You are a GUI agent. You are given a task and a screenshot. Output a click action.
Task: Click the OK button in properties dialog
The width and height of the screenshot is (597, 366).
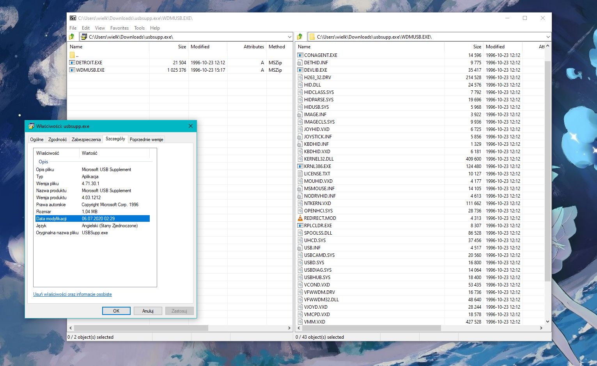click(116, 311)
